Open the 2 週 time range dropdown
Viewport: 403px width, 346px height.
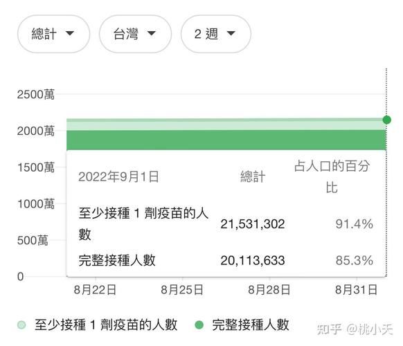pyautogui.click(x=216, y=34)
